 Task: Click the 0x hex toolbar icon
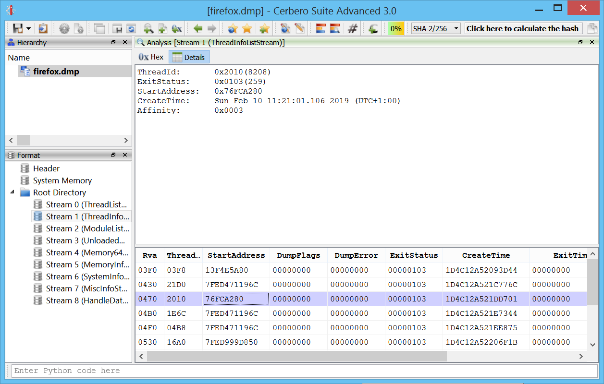pos(176,28)
